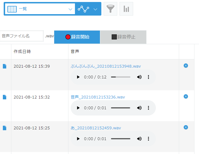Expand the graph dropdown chevron
Viewport: 199px width, 154px height.
click(x=95, y=9)
